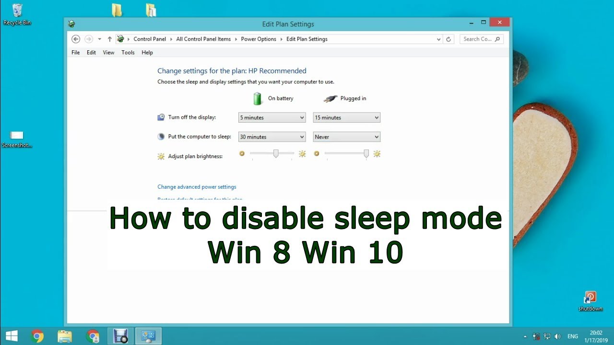Click the dim brightness icon on the On battery slider

click(242, 154)
